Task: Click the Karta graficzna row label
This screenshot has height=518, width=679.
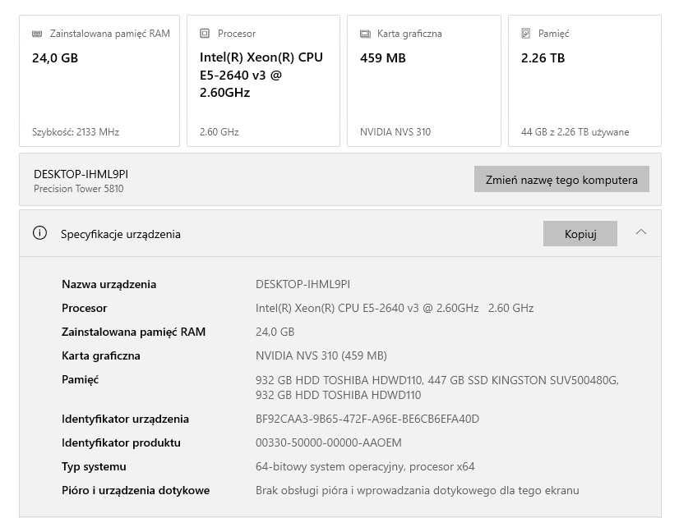Action: click(x=101, y=355)
